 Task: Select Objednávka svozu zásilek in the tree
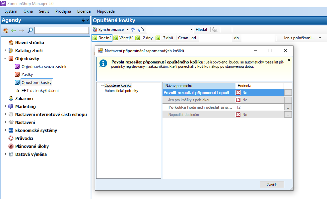44,66
